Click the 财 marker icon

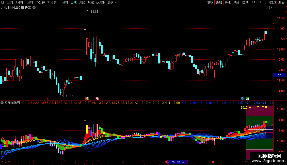coord(243,98)
